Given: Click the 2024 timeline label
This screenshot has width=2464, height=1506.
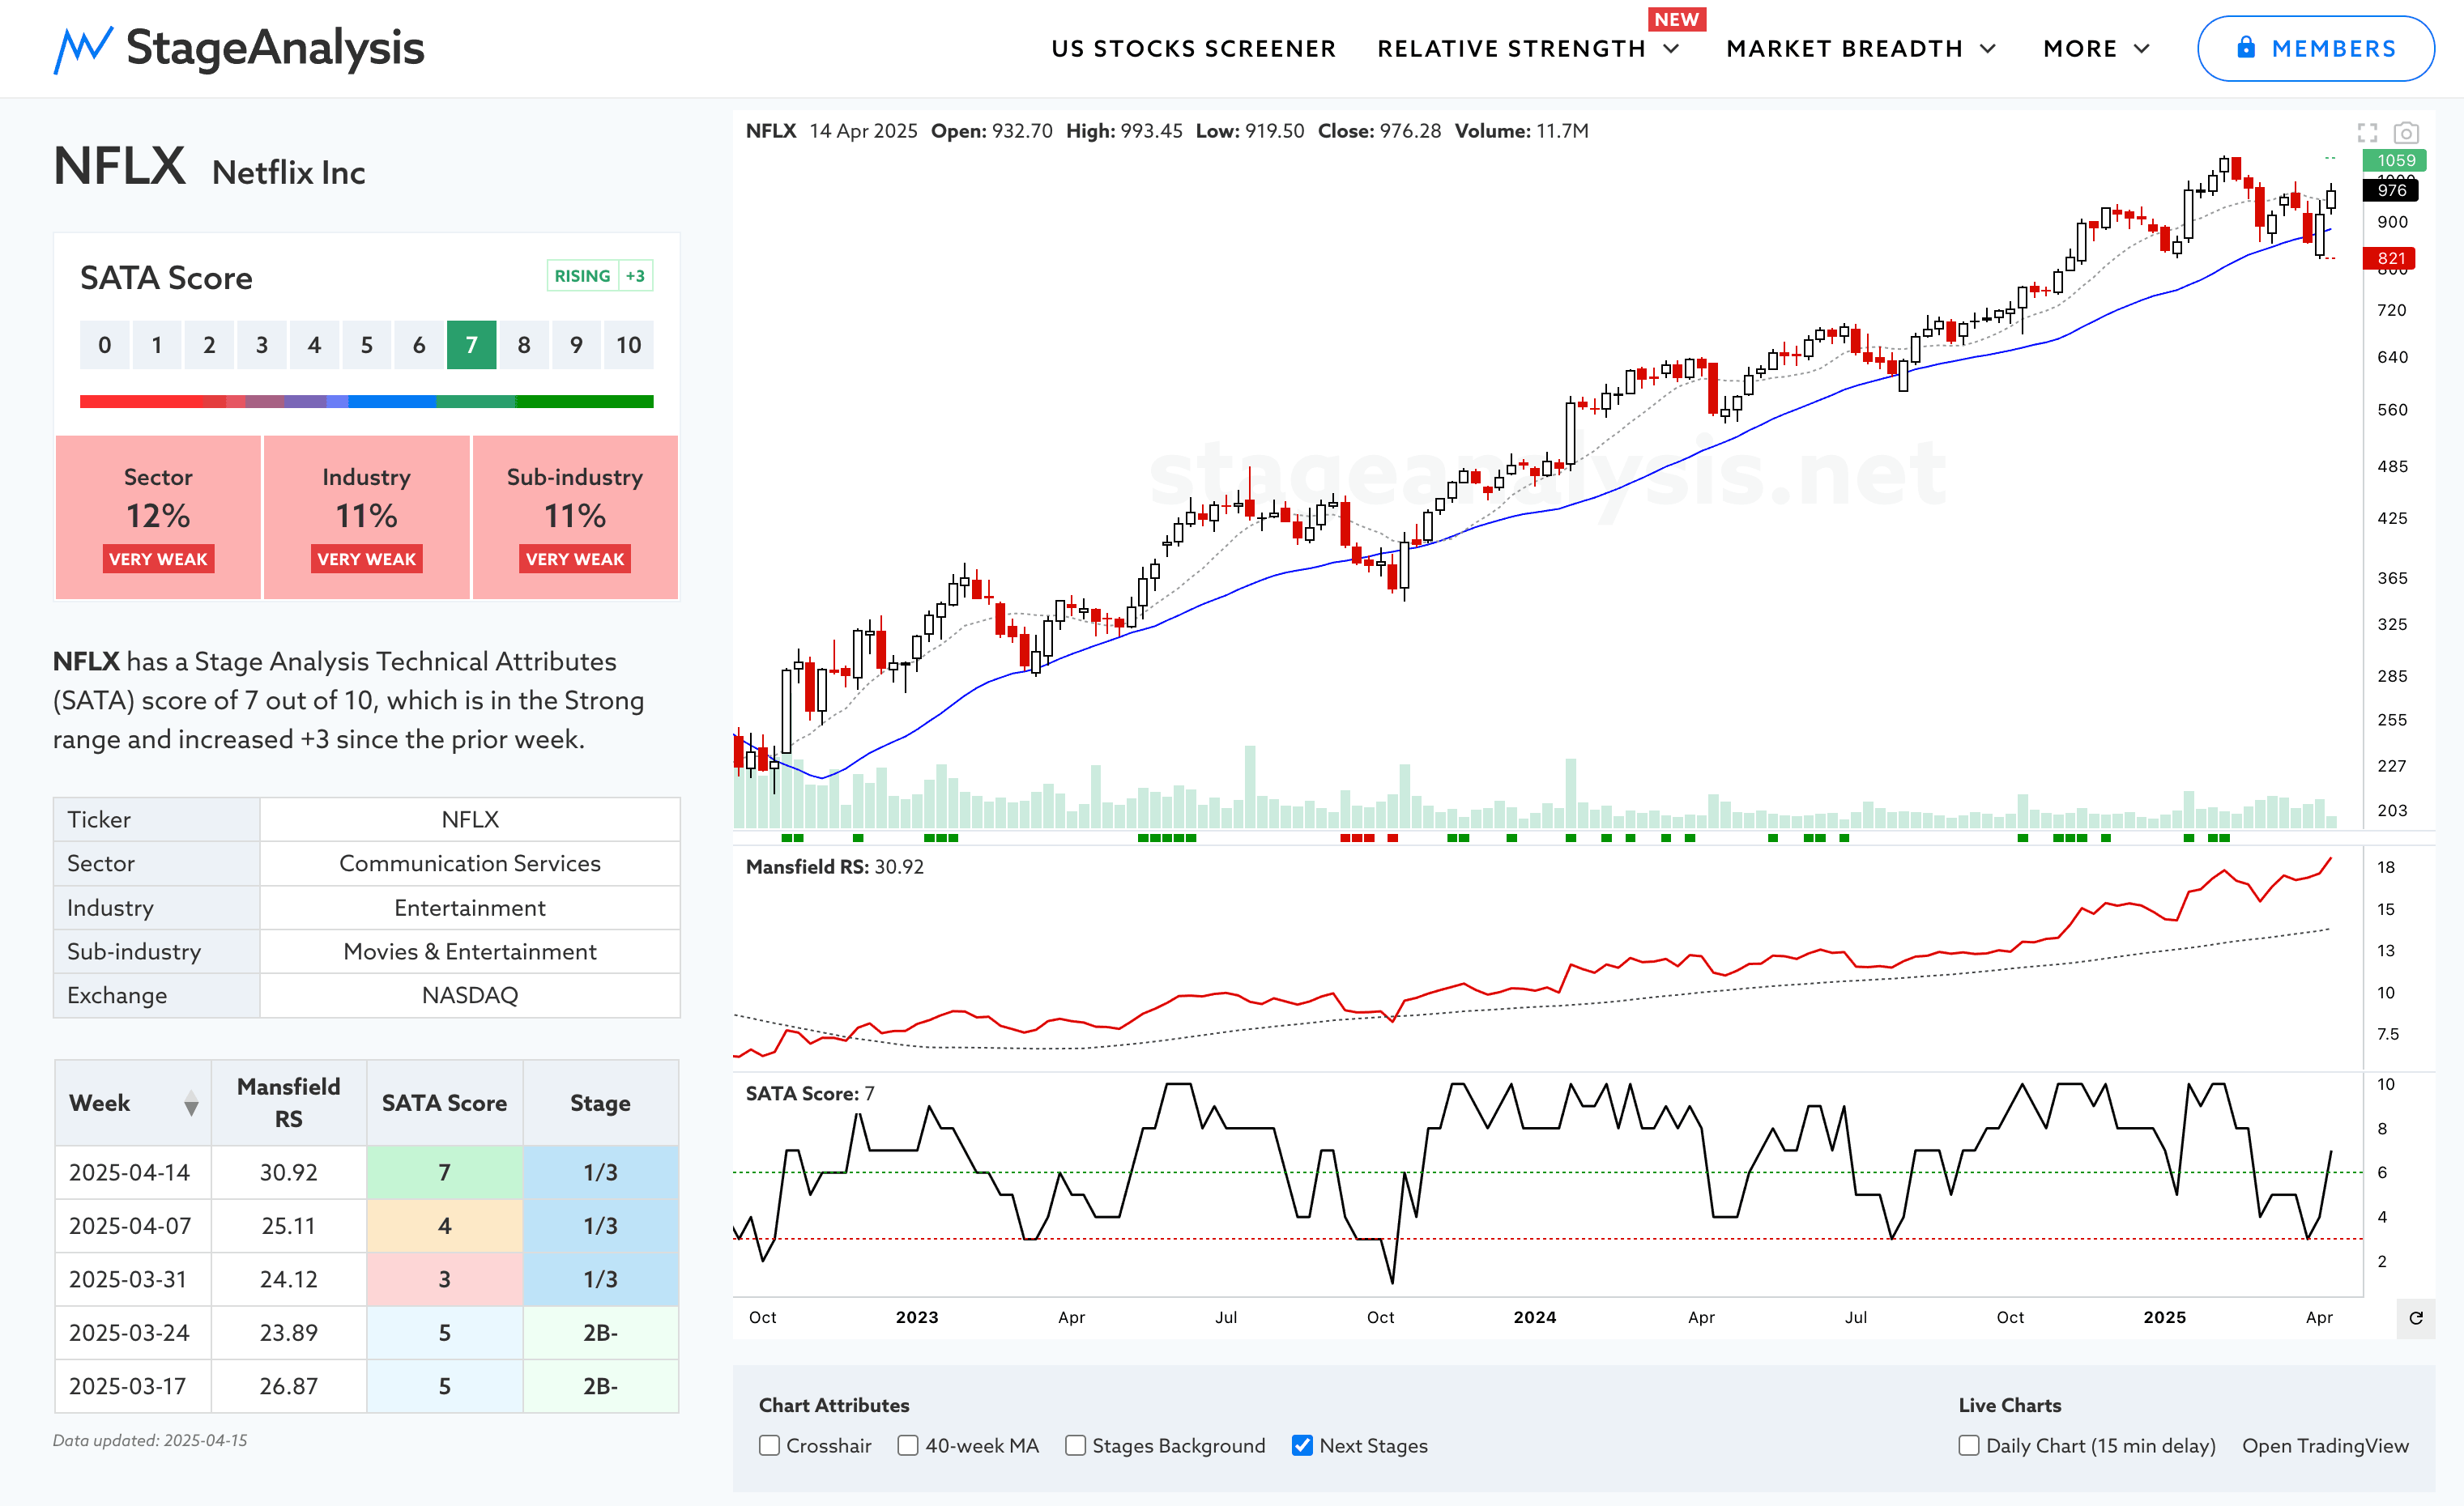Looking at the screenshot, I should pos(1534,1317).
